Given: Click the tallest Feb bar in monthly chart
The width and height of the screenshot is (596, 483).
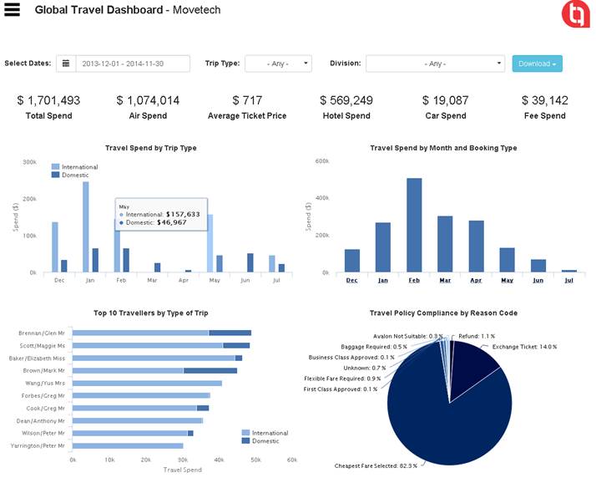Looking at the screenshot, I should pos(414,226).
